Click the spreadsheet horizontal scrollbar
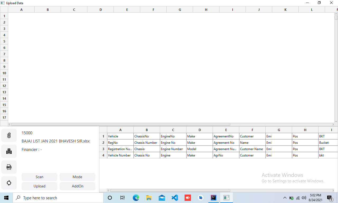The image size is (338, 203). (x=119, y=124)
